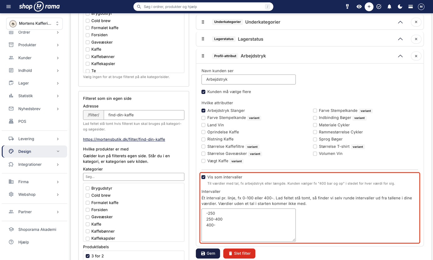This screenshot has width=433, height=260.
Task: Uncheck 'Kunden må vælge flere'
Action: point(204,92)
